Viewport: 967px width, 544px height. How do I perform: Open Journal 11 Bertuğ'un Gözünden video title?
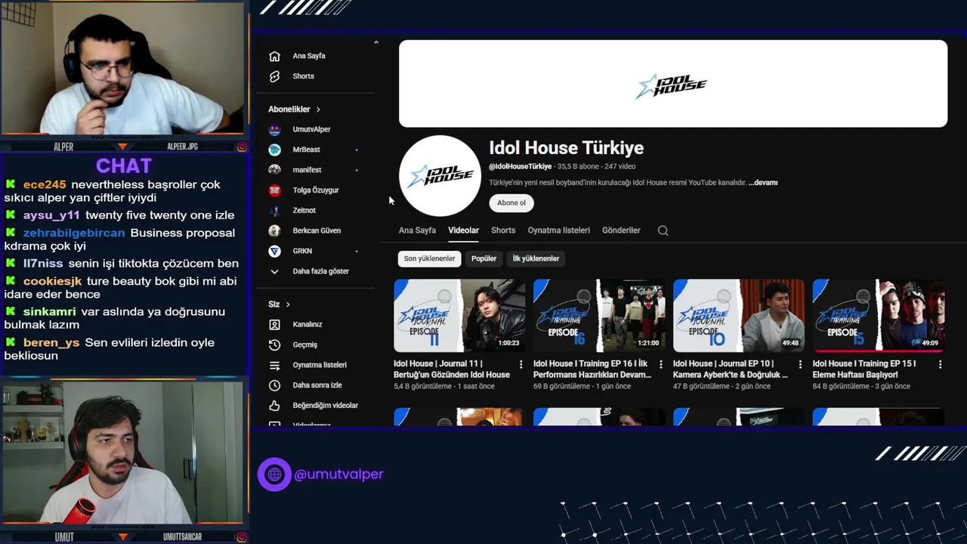452,369
